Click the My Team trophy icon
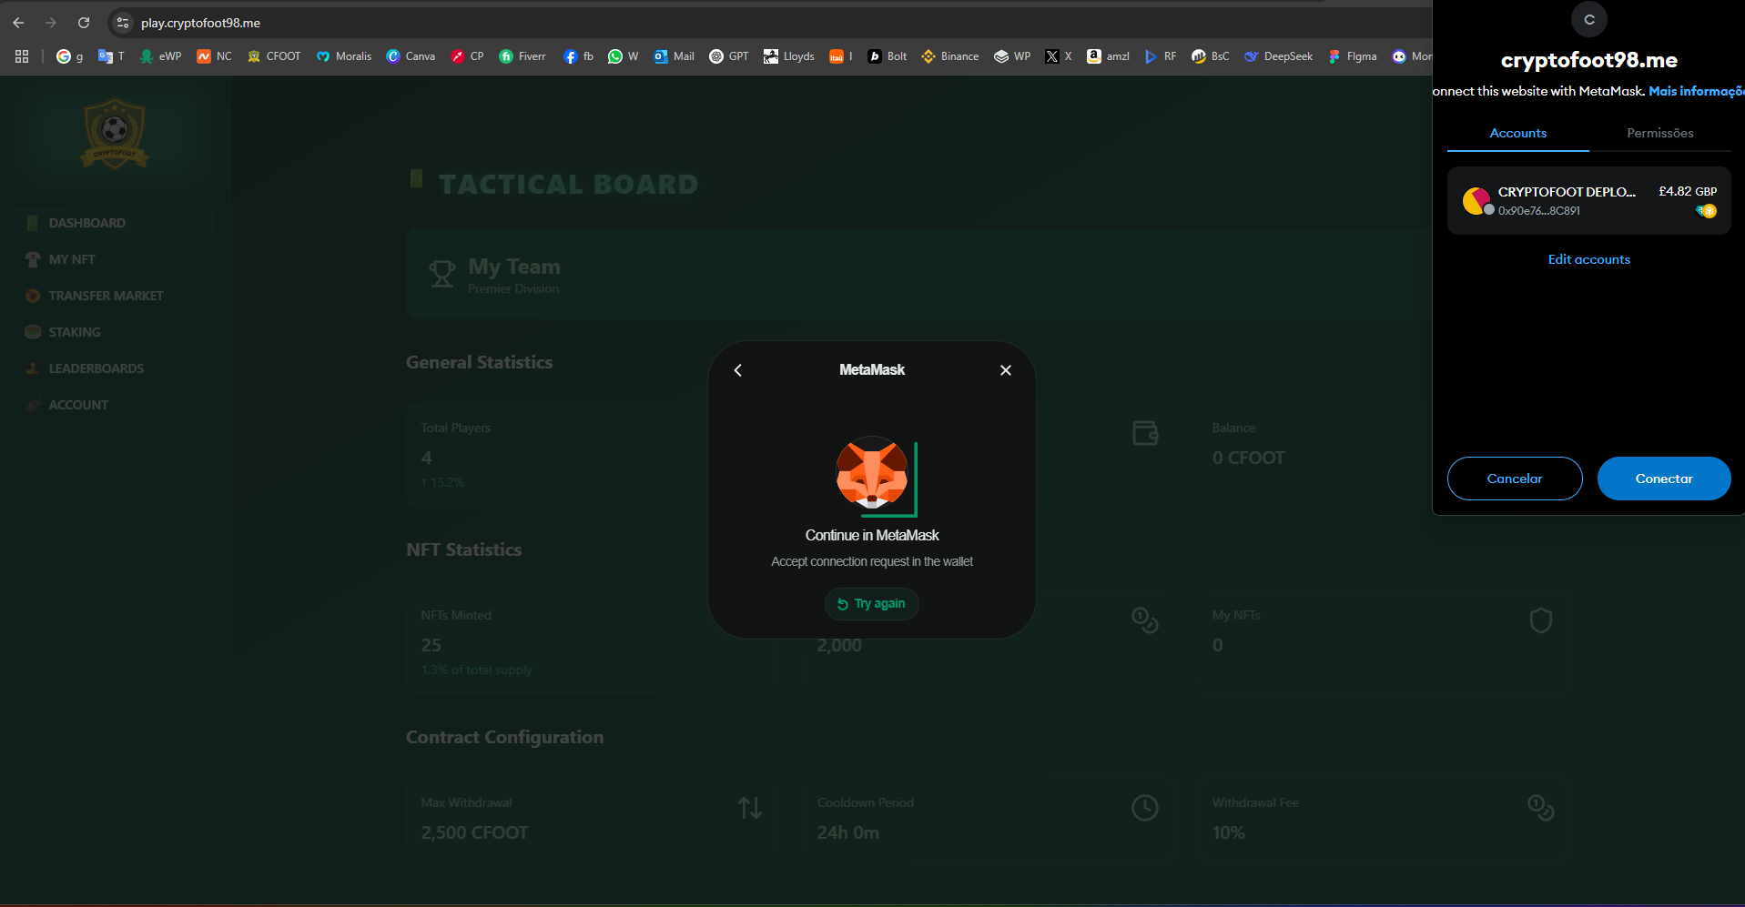 click(x=442, y=274)
